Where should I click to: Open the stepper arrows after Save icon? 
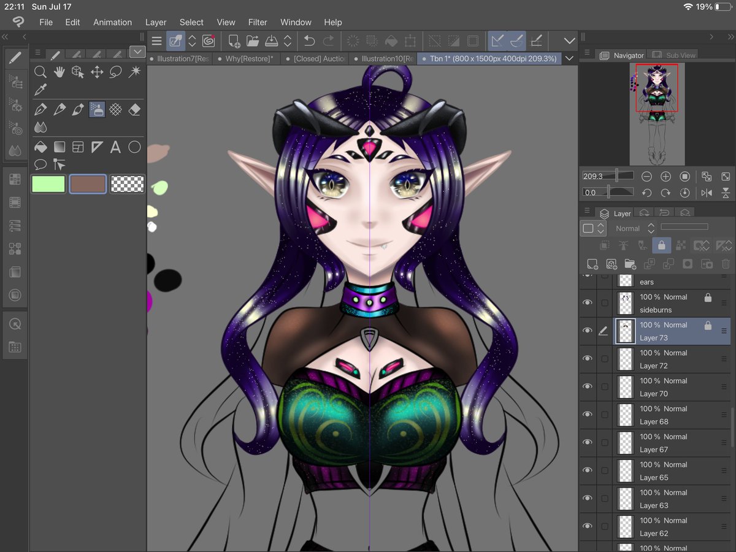coord(288,41)
